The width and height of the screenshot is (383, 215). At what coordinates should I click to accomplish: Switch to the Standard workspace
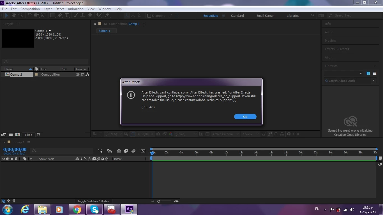[x=237, y=16]
